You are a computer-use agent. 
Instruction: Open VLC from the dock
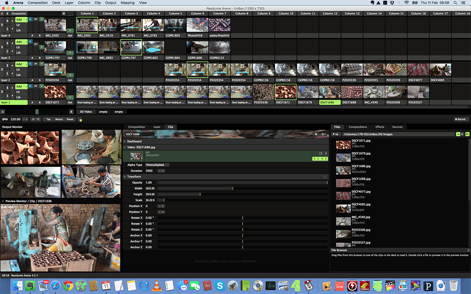(x=157, y=285)
